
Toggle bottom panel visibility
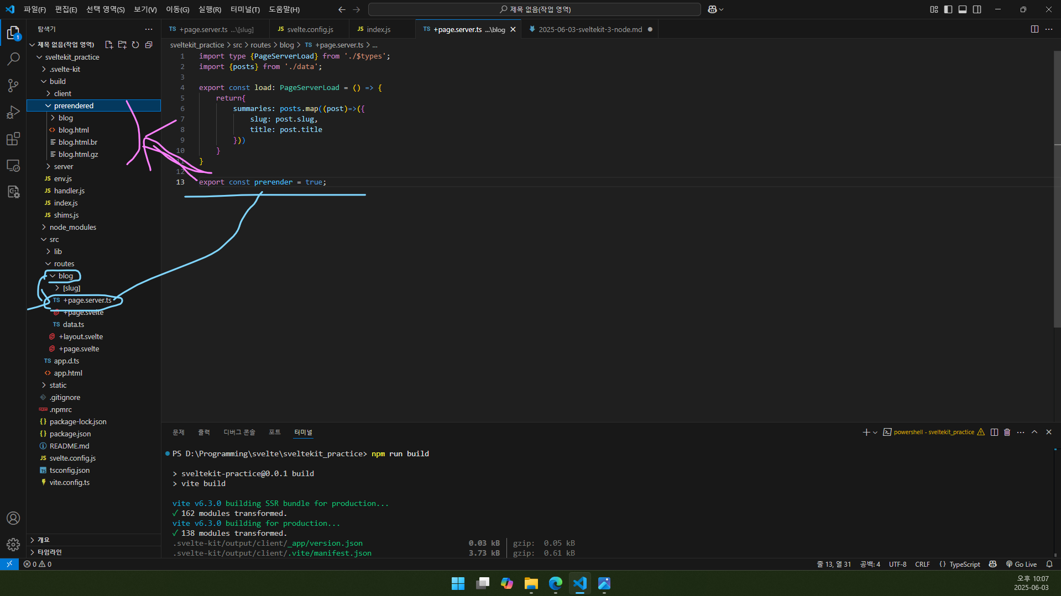pyautogui.click(x=963, y=9)
